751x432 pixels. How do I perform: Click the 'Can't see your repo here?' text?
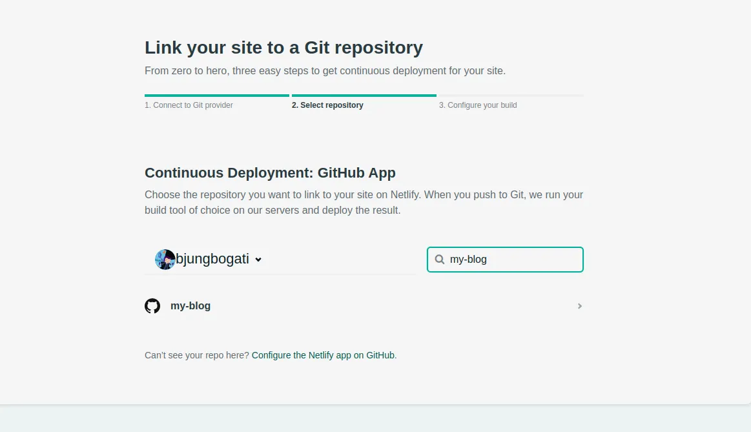coord(196,355)
